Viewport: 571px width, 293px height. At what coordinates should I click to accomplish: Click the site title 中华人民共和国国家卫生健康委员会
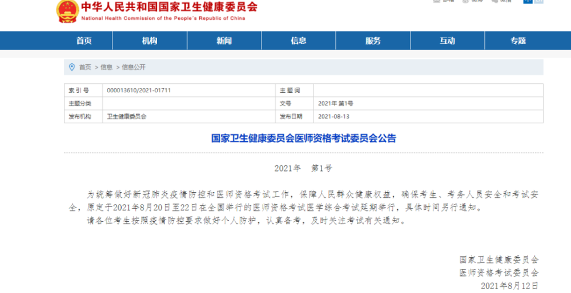[169, 7]
